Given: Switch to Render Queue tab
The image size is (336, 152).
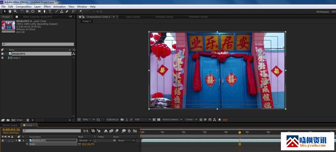Looking at the screenshot, I should (x=10, y=125).
